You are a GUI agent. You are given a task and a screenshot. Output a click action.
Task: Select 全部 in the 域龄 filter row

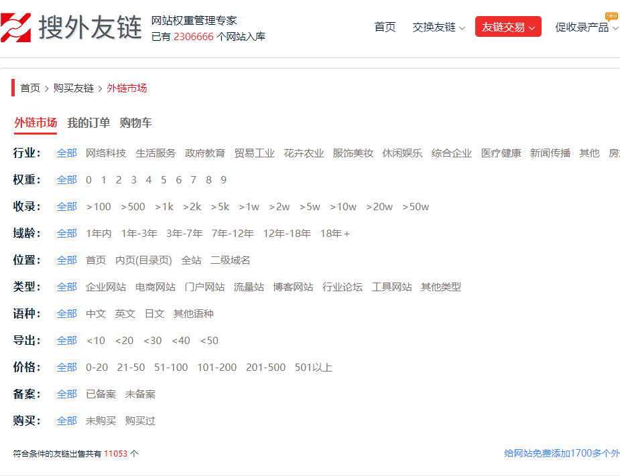pos(67,234)
